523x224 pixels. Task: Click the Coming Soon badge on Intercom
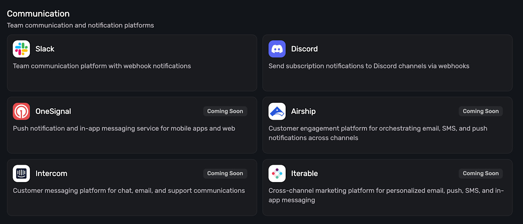pyautogui.click(x=225, y=174)
